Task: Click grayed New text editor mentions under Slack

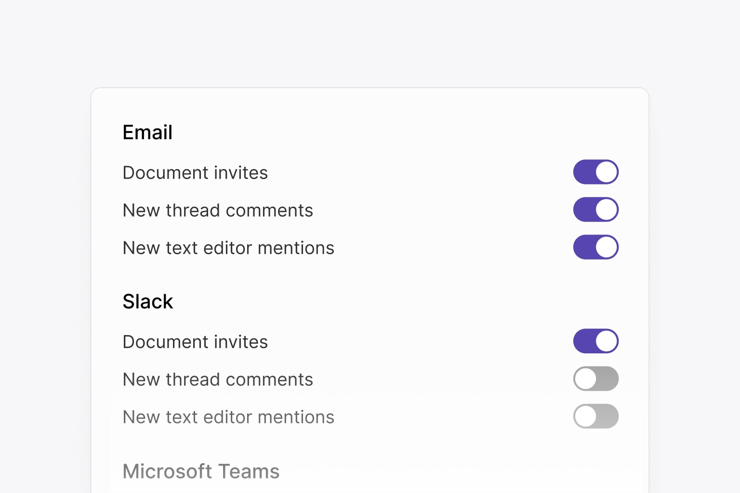Action: pyautogui.click(x=228, y=417)
